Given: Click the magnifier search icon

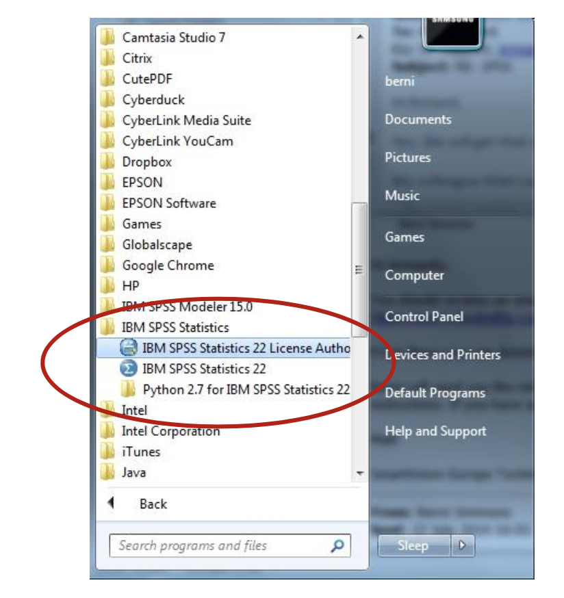Looking at the screenshot, I should click(337, 545).
